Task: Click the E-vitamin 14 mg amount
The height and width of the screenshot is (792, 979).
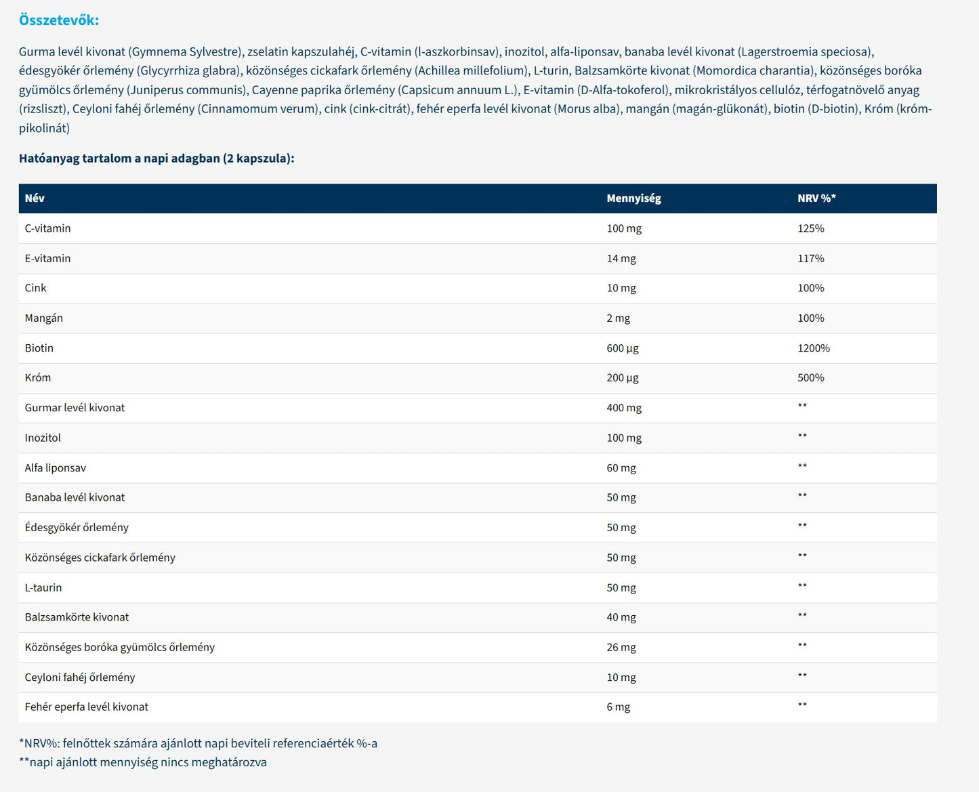Action: [x=621, y=258]
